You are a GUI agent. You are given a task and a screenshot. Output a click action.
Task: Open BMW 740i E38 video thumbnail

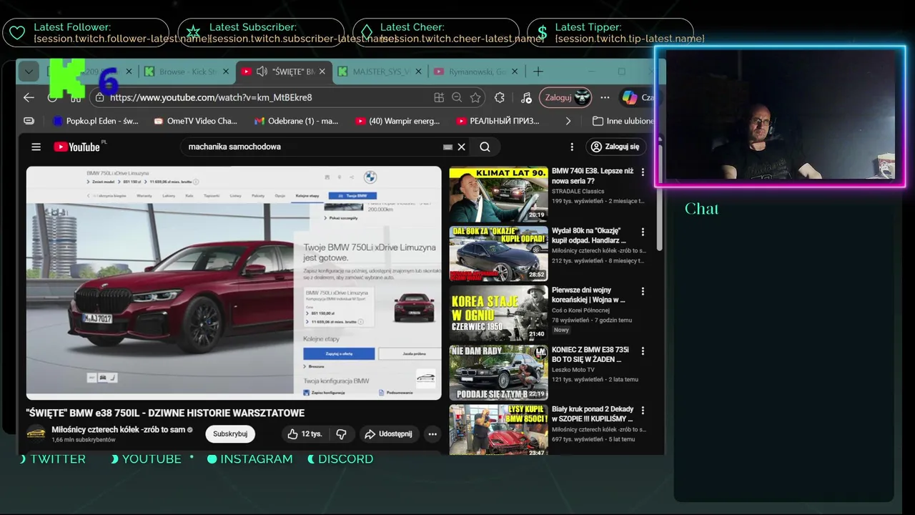pyautogui.click(x=498, y=194)
